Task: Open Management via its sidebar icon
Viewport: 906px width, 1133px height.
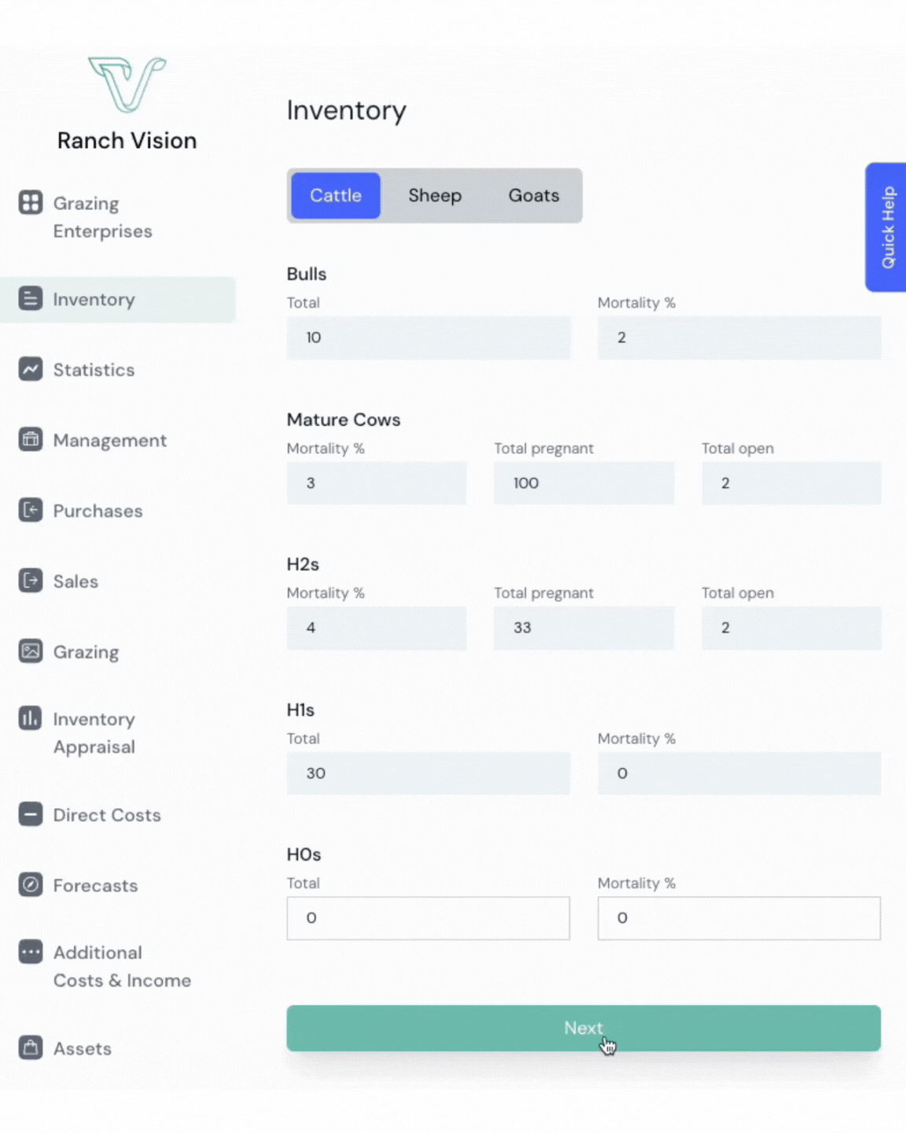Action: coord(31,440)
